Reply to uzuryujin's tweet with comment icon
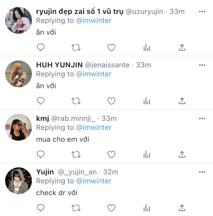Viewport: 213px width, 216px height. point(41,47)
